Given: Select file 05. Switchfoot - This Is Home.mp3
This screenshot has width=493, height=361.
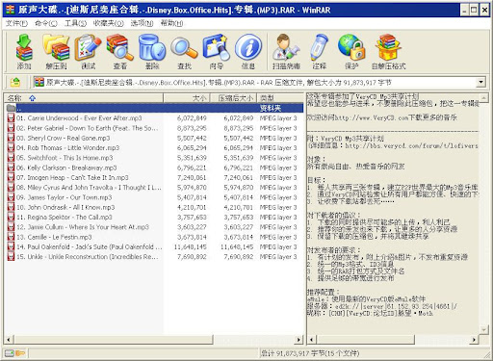Looking at the screenshot, I should [65, 158].
